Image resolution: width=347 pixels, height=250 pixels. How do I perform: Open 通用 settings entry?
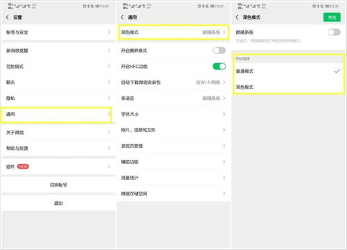[x=57, y=115]
